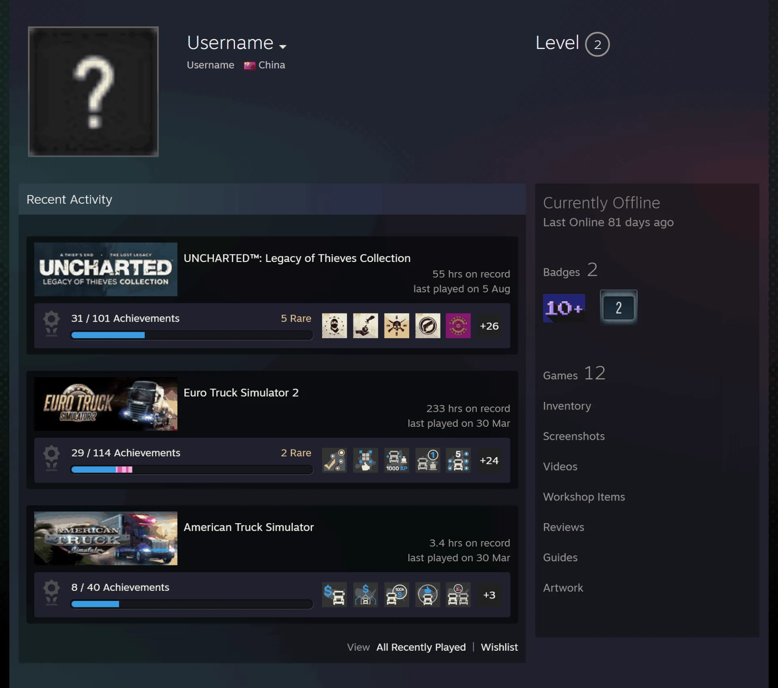Image resolution: width=778 pixels, height=688 pixels.
Task: Open the 10+ years of service badge
Action: pos(564,308)
